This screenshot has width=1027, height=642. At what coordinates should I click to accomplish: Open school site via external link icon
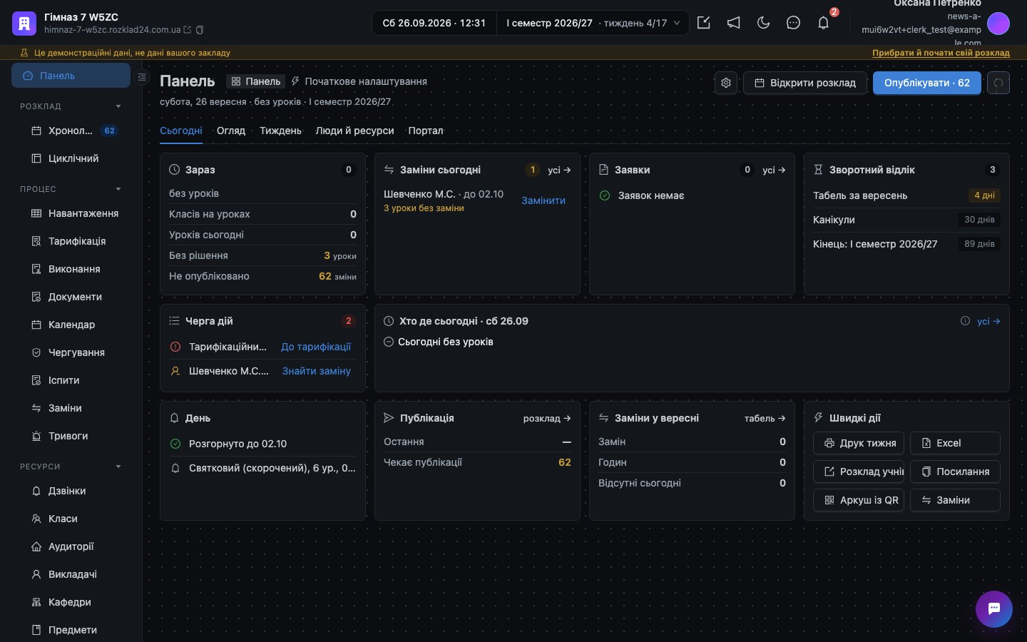[188, 30]
